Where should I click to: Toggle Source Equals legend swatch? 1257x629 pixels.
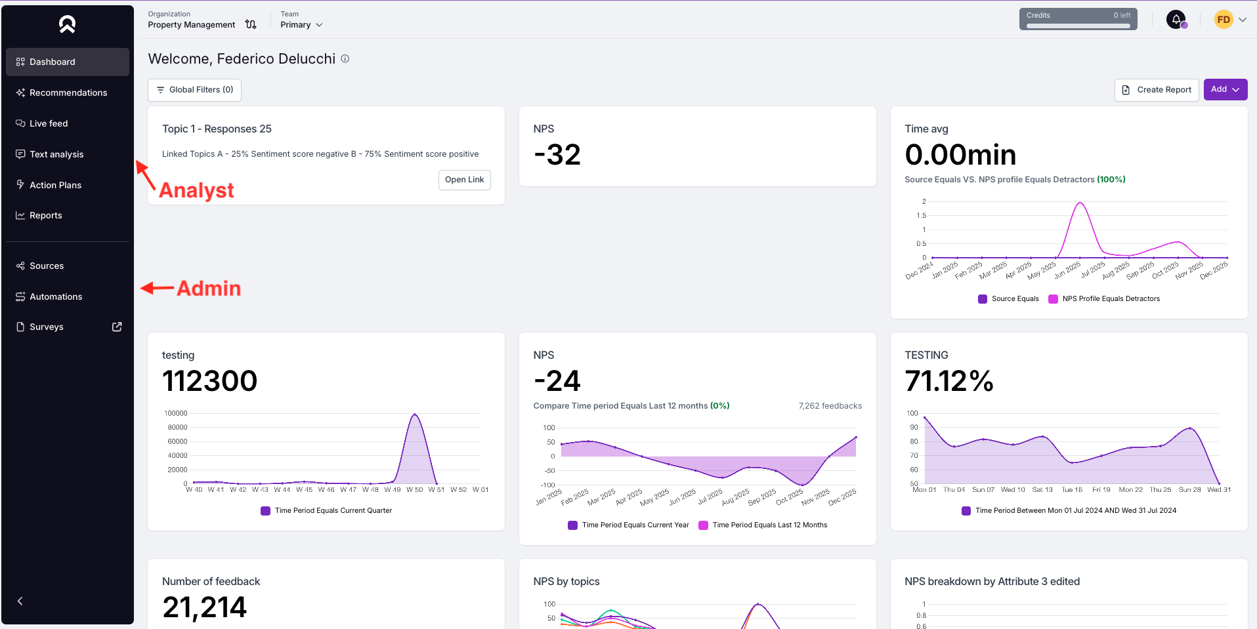pos(983,299)
